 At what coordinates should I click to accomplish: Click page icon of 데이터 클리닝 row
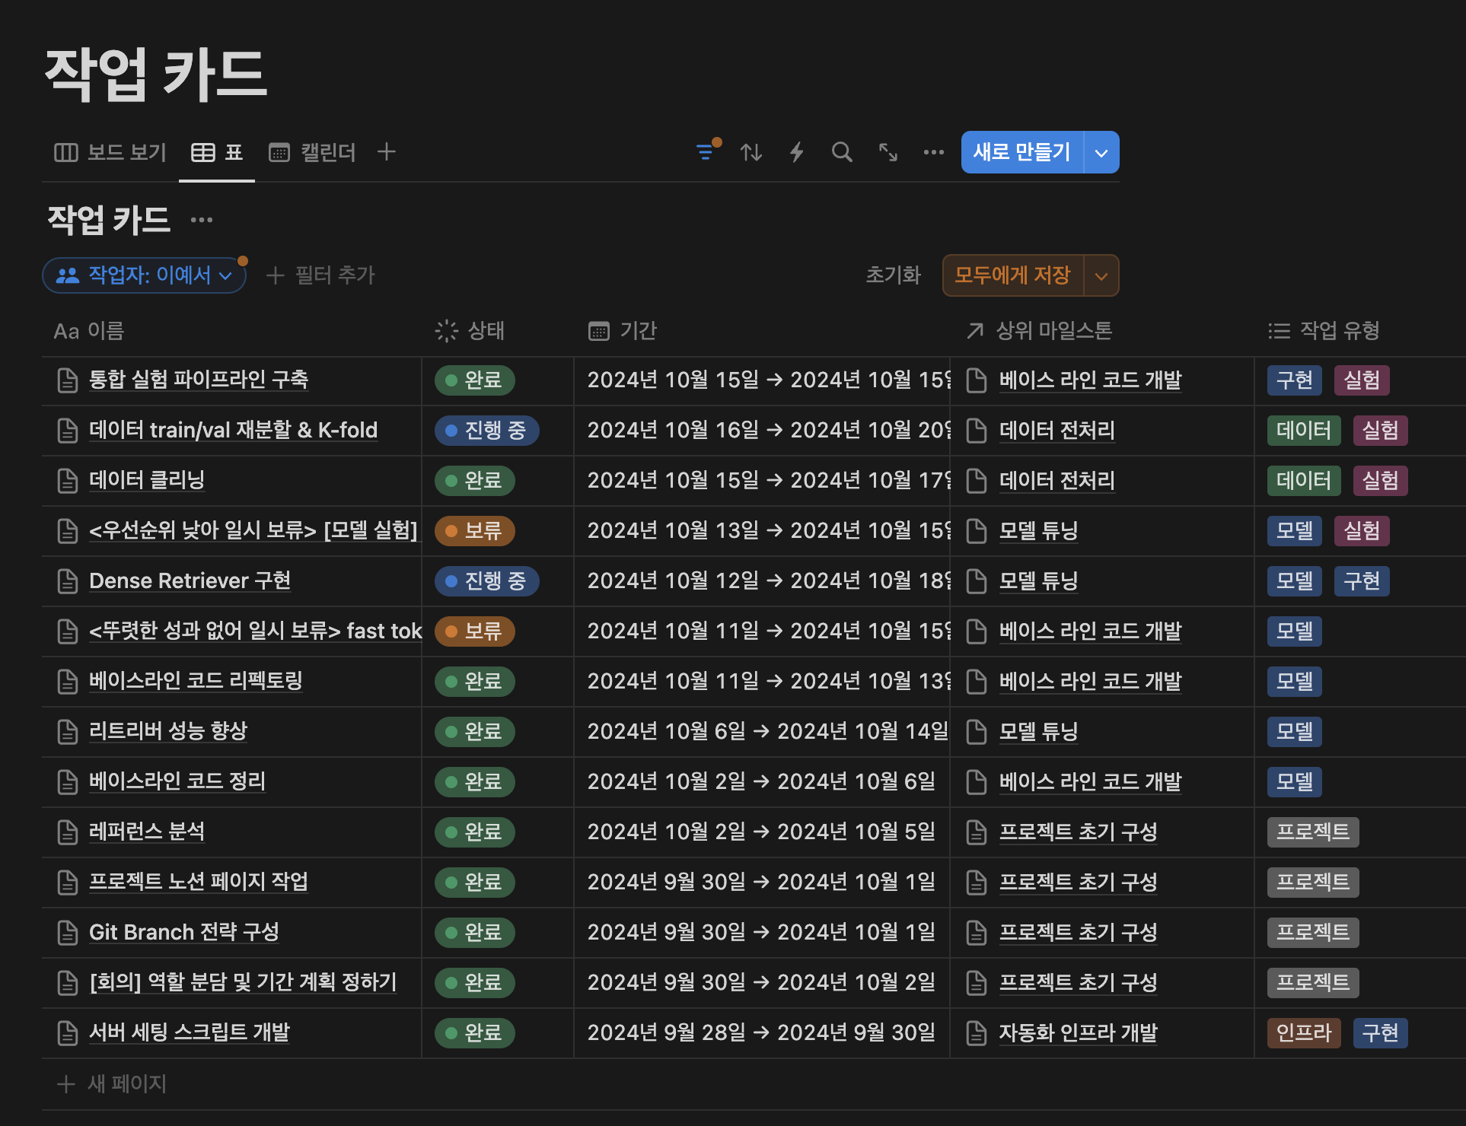point(68,481)
